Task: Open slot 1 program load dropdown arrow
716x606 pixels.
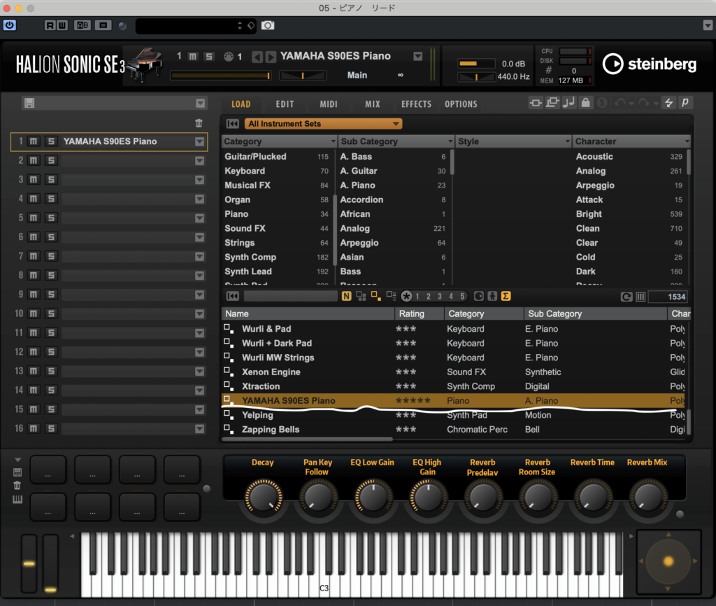Action: (200, 142)
